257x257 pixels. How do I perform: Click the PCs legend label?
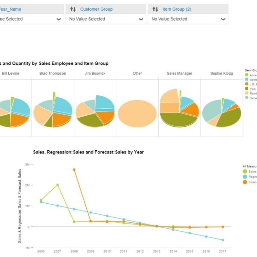coord(253,89)
